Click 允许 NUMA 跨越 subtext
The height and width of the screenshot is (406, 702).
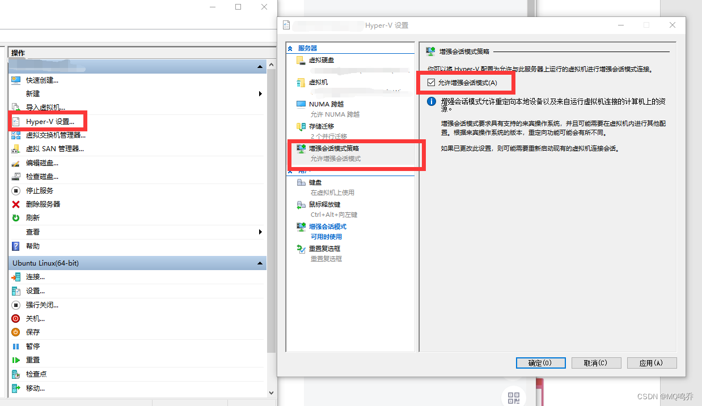(x=335, y=114)
